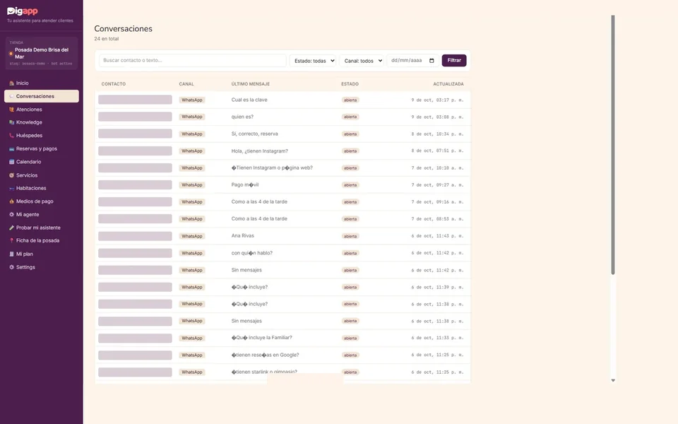This screenshot has width=678, height=424.
Task: Click the Buscar contacto o texto field
Action: [x=192, y=61]
